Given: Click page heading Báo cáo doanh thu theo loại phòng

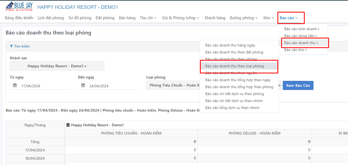Looking at the screenshot, I should click(48, 33).
